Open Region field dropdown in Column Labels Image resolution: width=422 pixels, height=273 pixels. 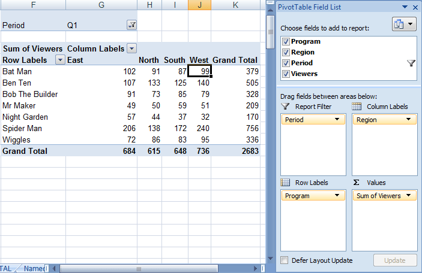(409, 120)
